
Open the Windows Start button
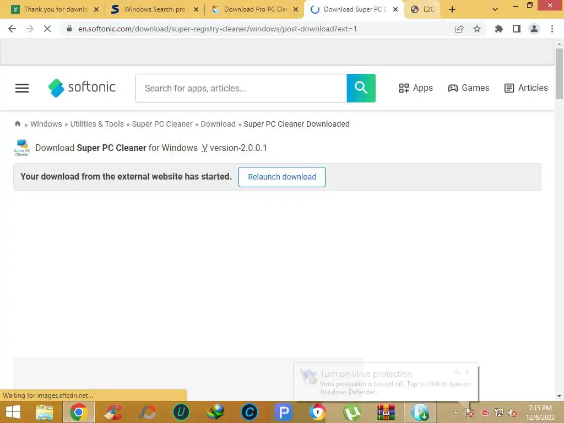[13, 412]
